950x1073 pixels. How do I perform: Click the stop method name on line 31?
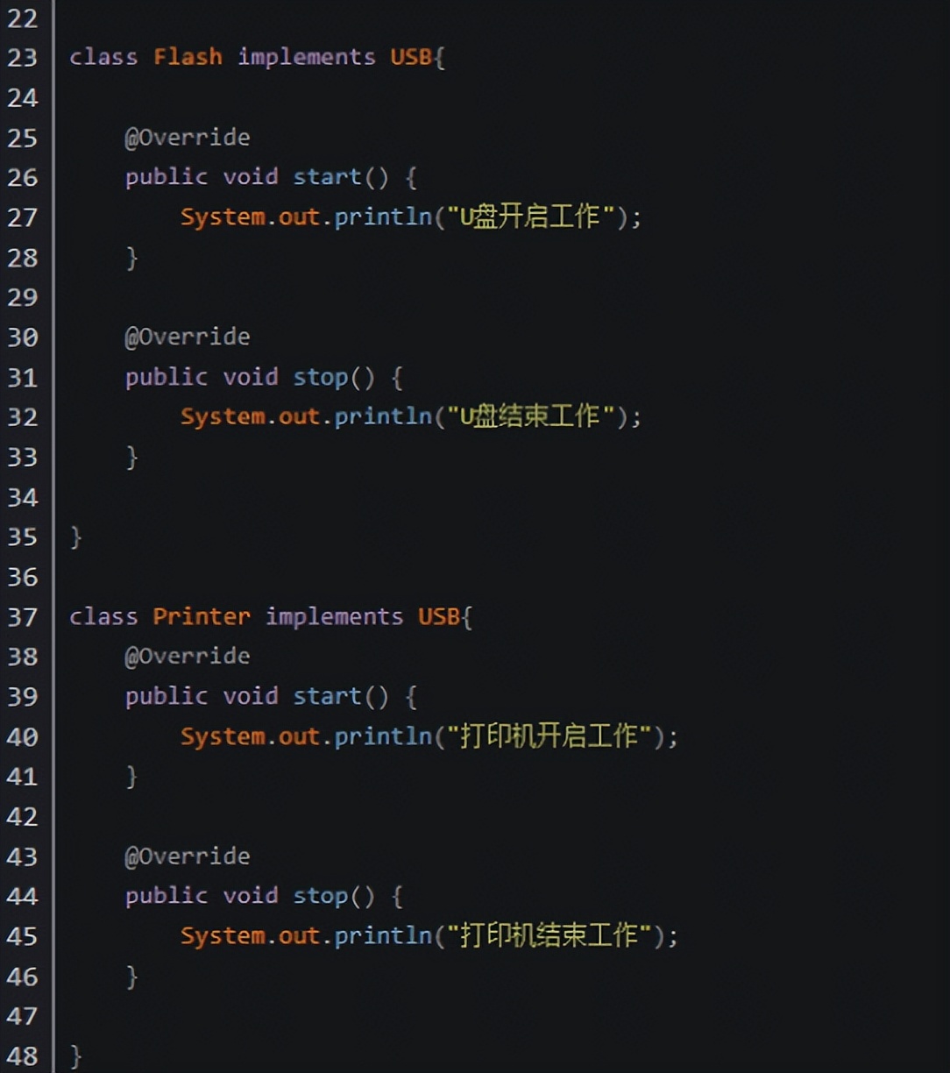[320, 378]
